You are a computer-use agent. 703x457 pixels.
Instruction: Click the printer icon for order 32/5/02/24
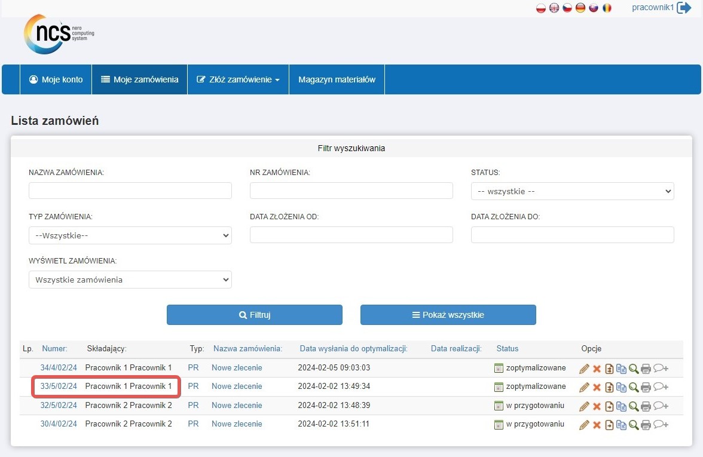pyautogui.click(x=646, y=406)
